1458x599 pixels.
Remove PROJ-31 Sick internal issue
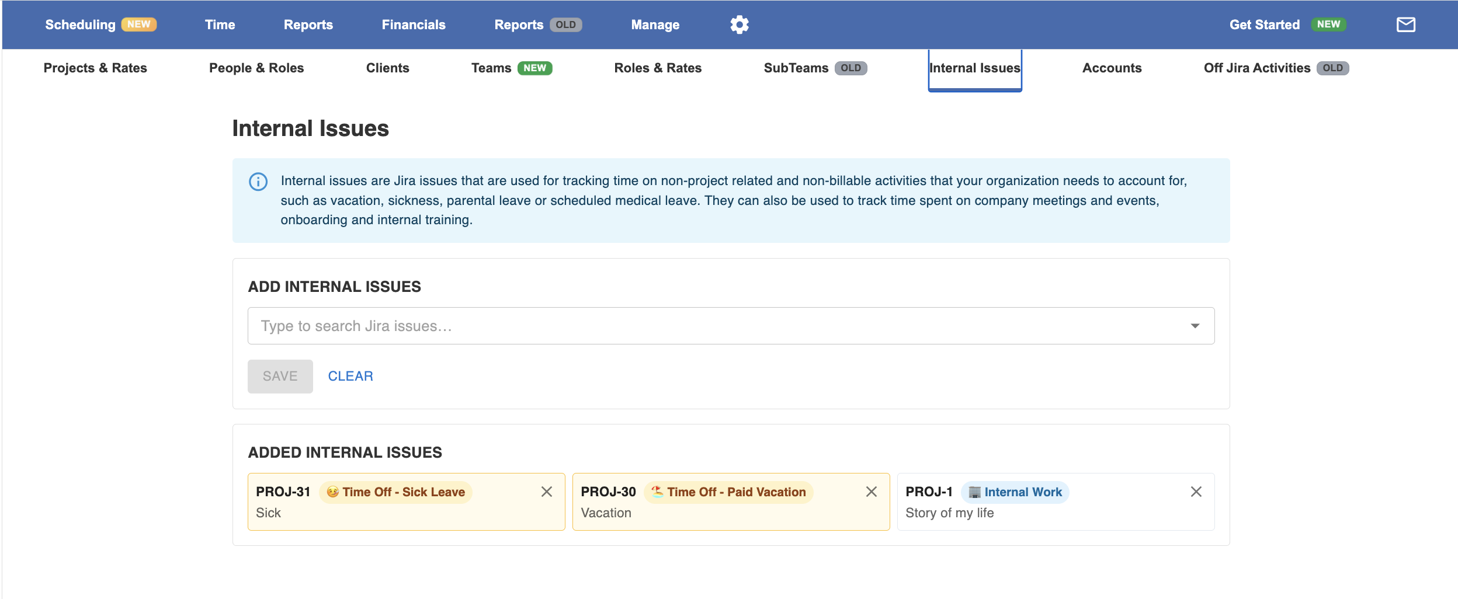[547, 492]
